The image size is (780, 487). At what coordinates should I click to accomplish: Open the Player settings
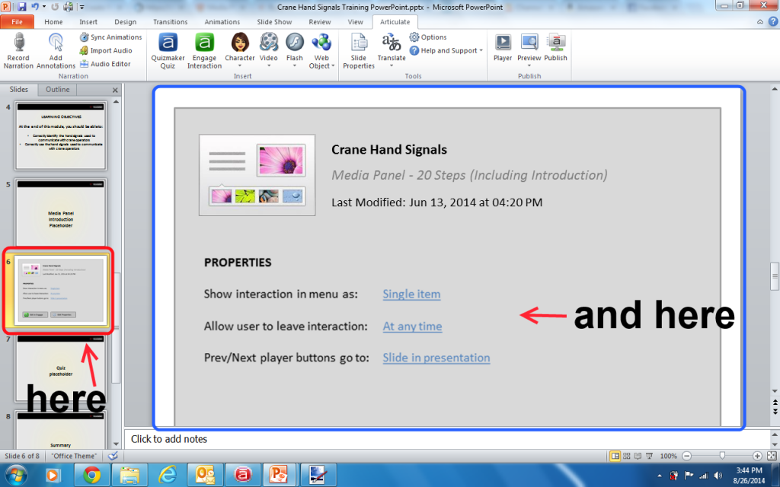tap(503, 47)
